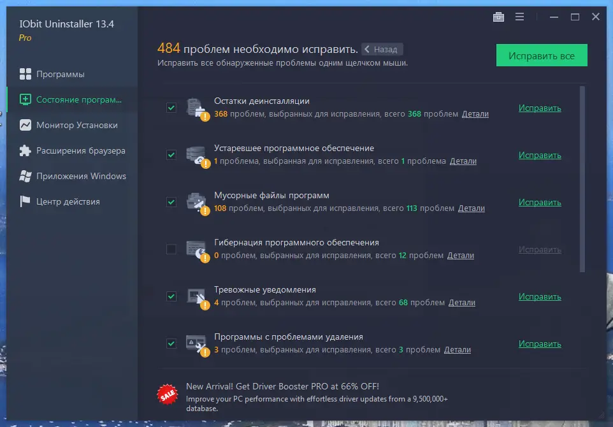
Task: Click Исправить for Программы с проблемами удаления
Action: (540, 344)
